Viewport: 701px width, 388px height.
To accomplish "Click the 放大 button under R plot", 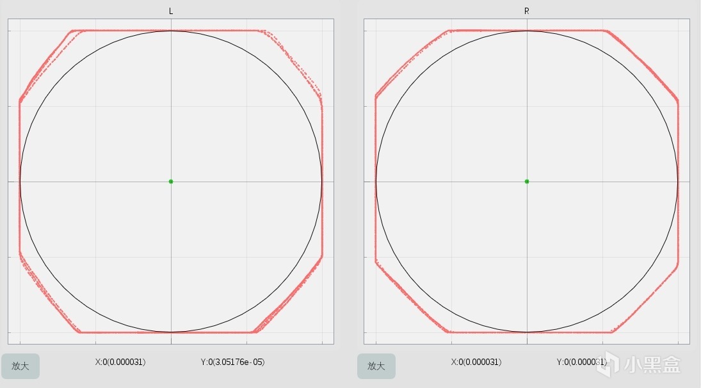I will (x=376, y=366).
